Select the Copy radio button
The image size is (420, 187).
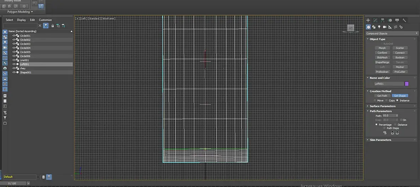click(387, 100)
